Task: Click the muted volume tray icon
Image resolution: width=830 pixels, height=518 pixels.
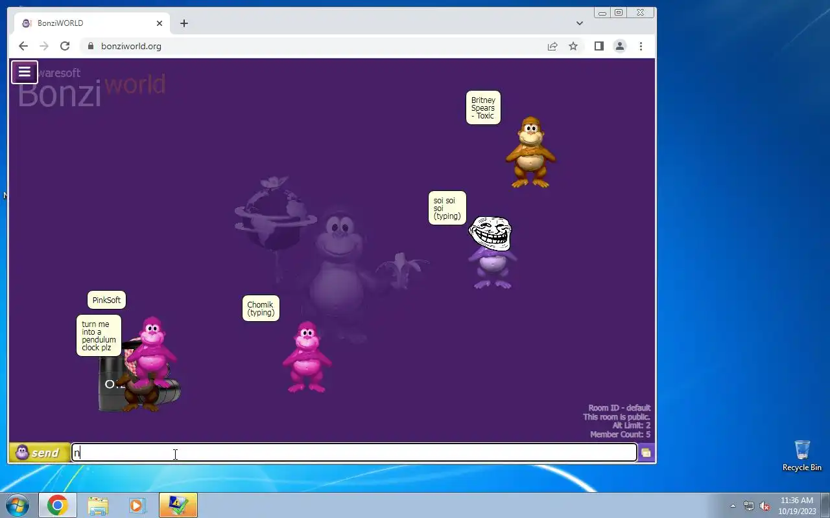Action: (x=765, y=506)
